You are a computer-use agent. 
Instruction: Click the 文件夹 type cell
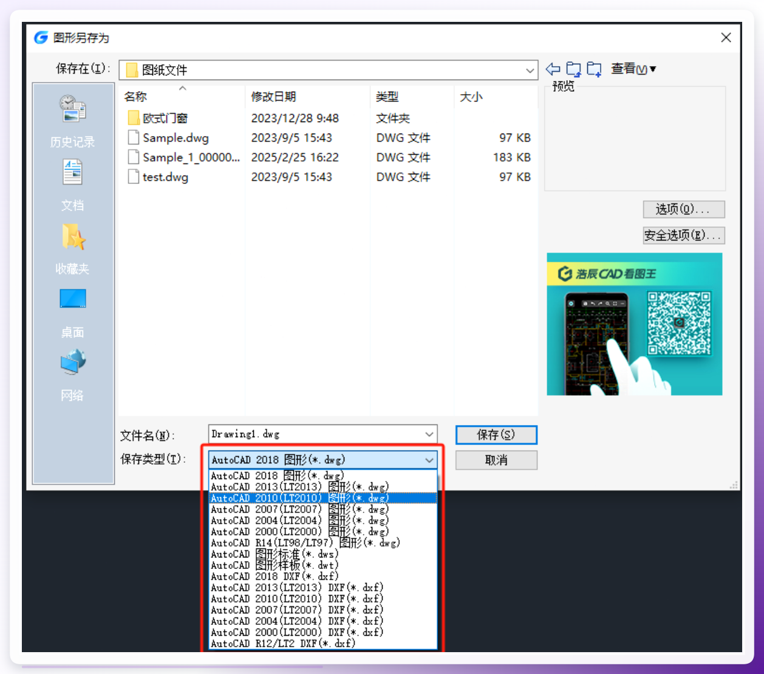tap(393, 118)
